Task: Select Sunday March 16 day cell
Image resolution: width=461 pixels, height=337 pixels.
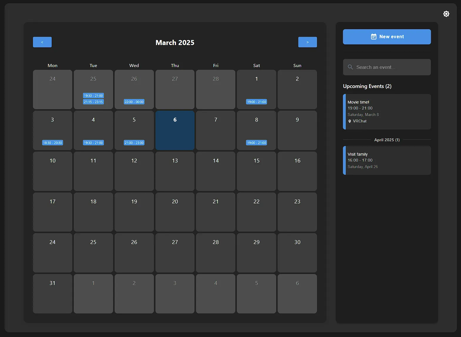Action: click(x=297, y=171)
